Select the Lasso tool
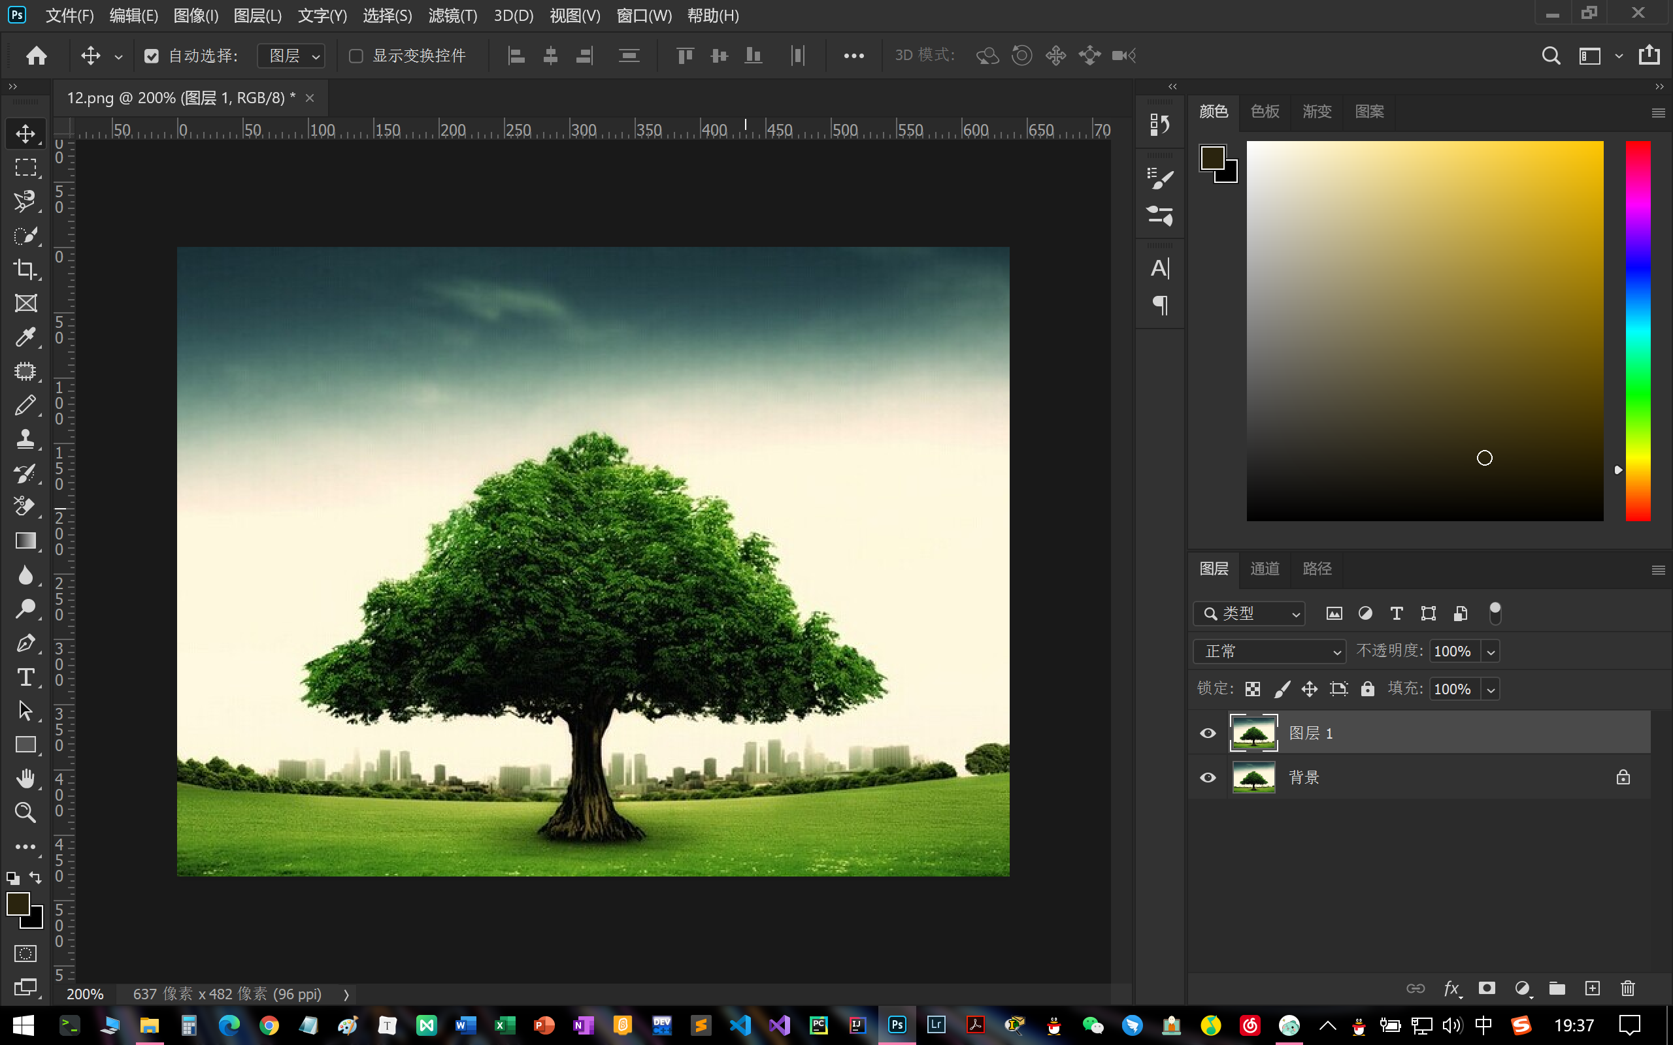This screenshot has height=1045, width=1673. click(x=25, y=201)
